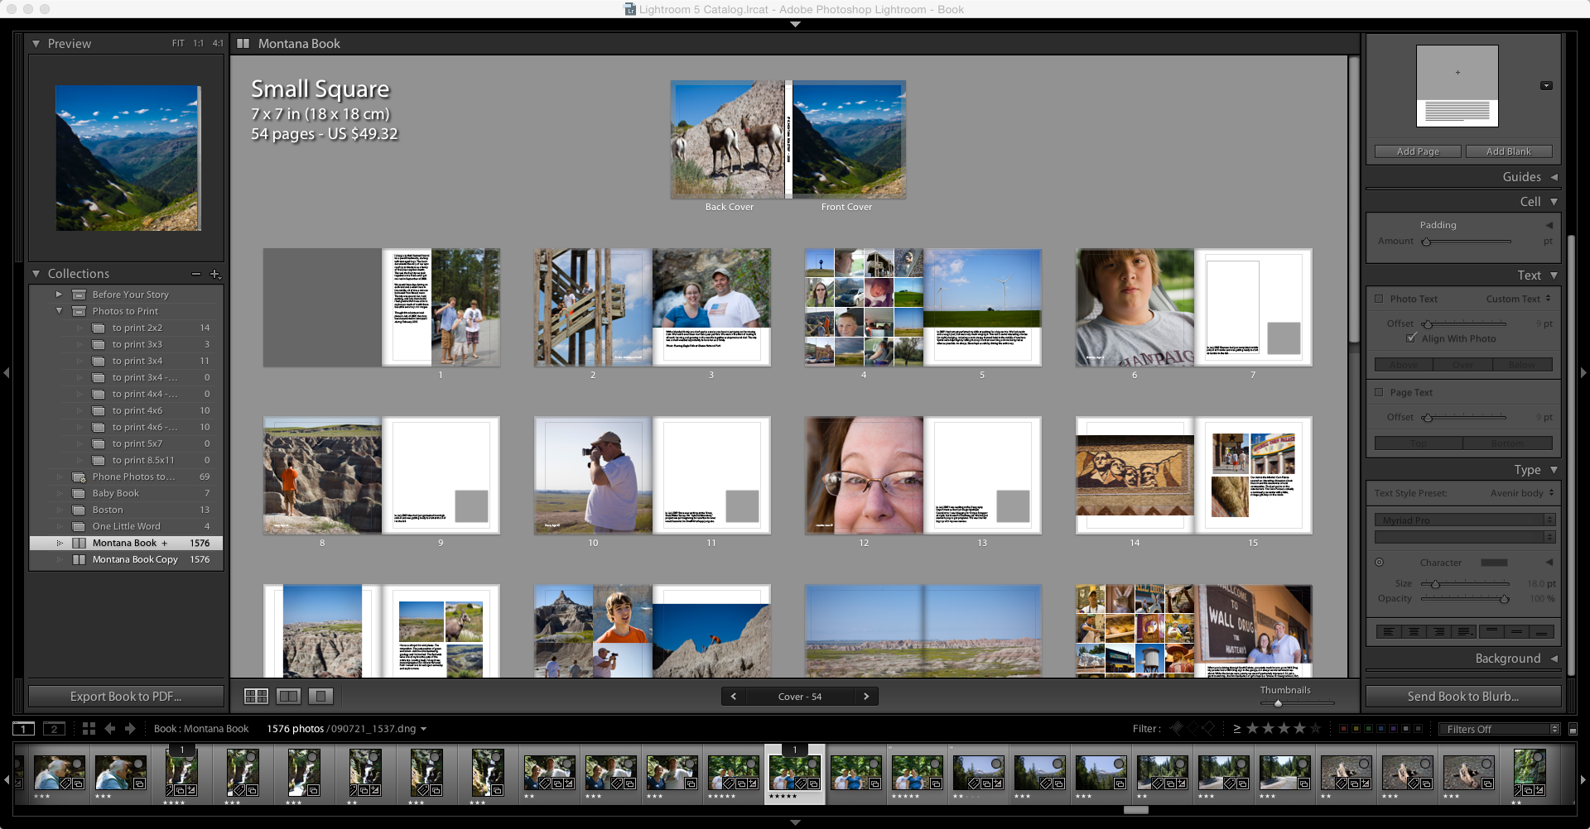This screenshot has height=829, width=1590.
Task: Click the targeted adjustment icon beside Character
Action: [x=1380, y=563]
